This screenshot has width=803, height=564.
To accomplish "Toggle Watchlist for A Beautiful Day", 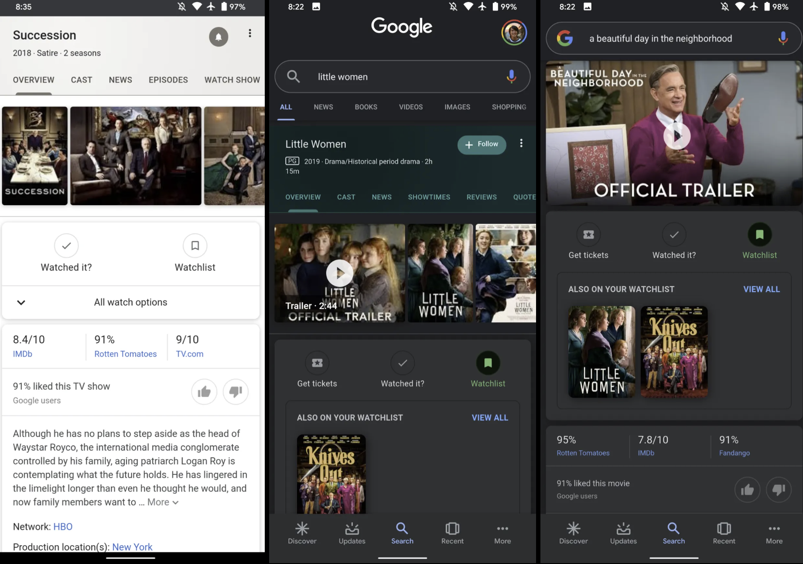I will (759, 234).
